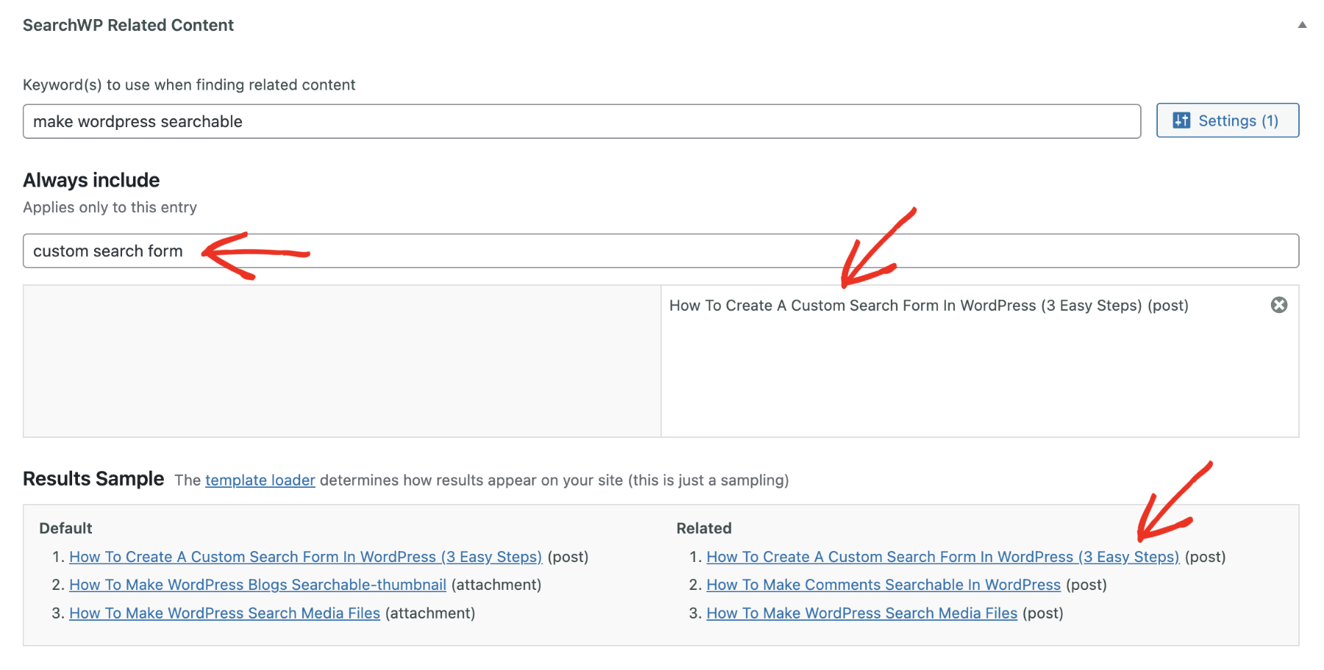
Task: Open Related result How To Make WordPress Search Media Files
Action: click(x=861, y=613)
